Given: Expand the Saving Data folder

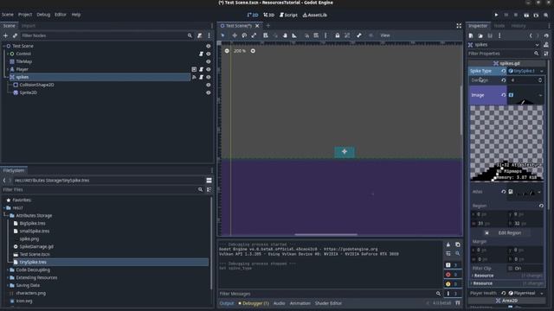Looking at the screenshot, I should coord(8,286).
